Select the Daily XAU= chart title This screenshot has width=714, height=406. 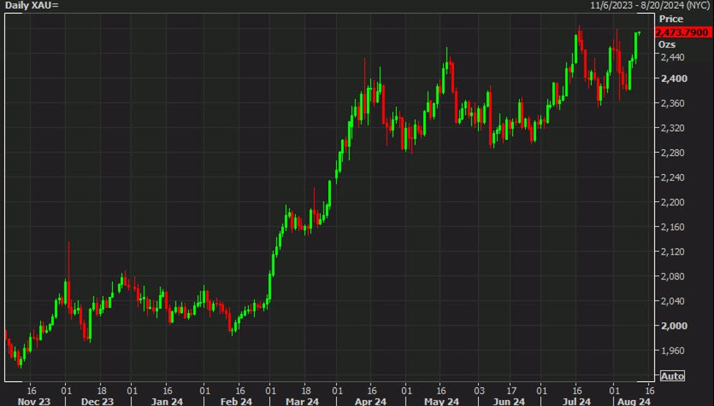coord(32,5)
